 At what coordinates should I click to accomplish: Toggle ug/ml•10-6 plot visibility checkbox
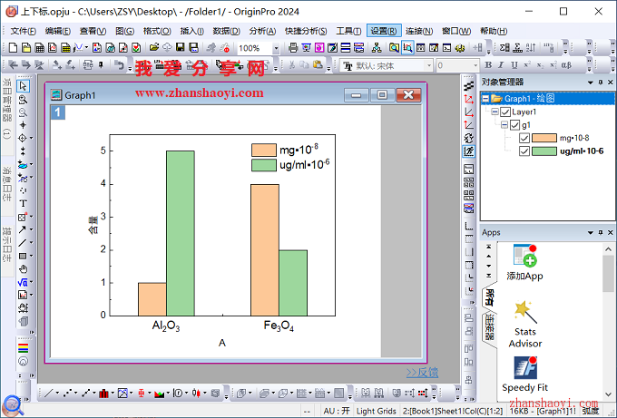(524, 151)
